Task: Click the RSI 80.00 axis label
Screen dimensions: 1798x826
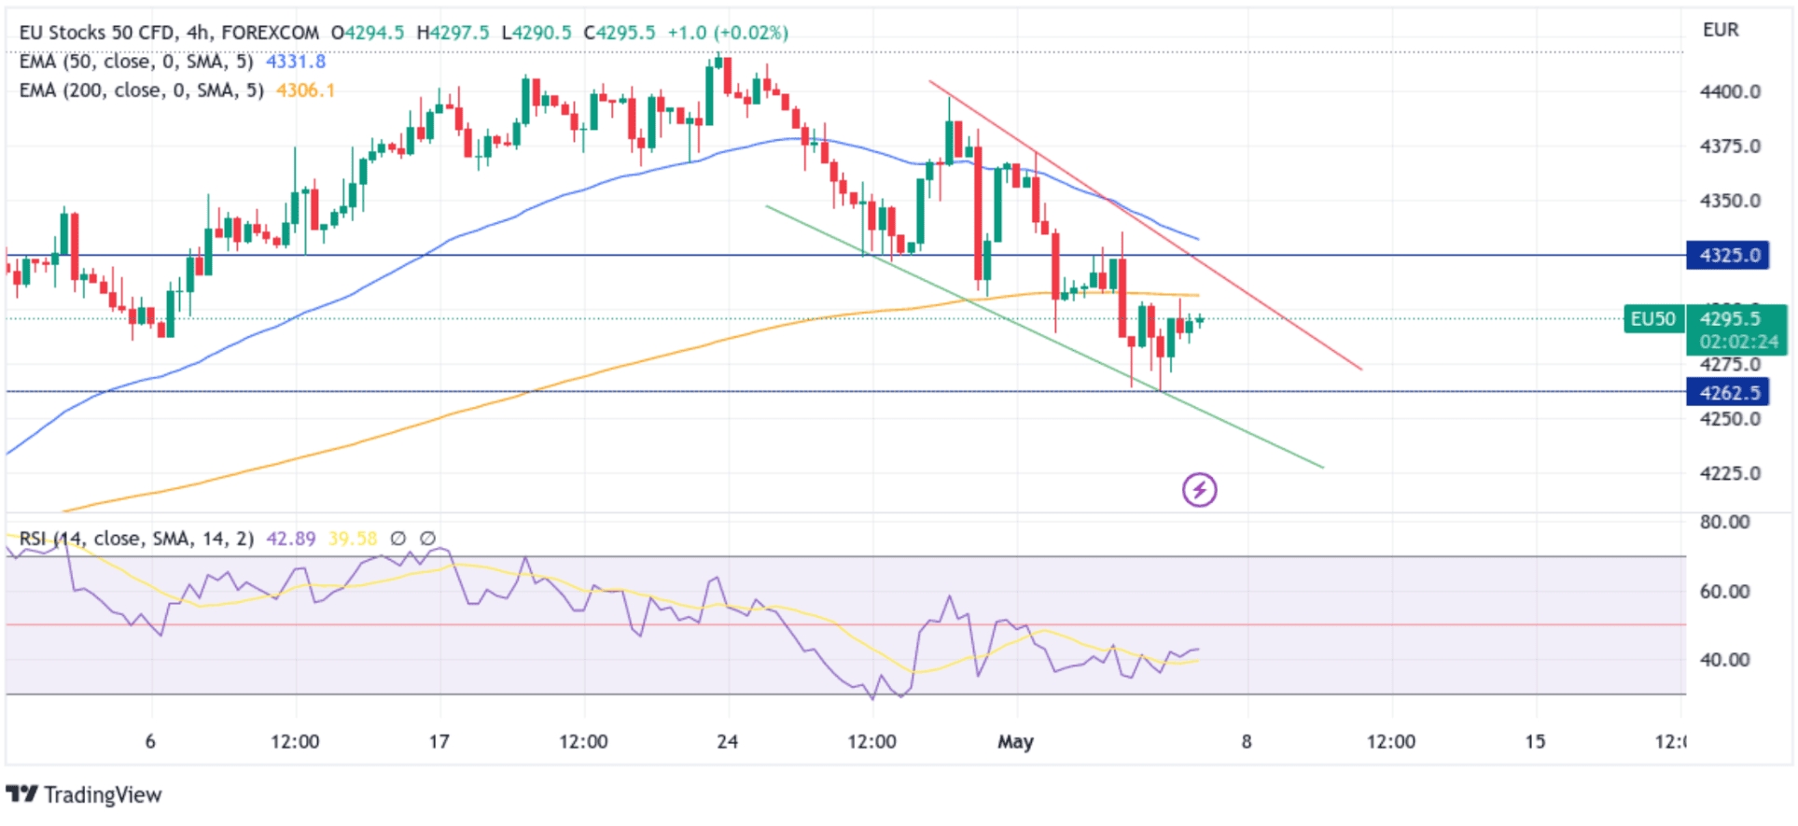Action: tap(1724, 522)
